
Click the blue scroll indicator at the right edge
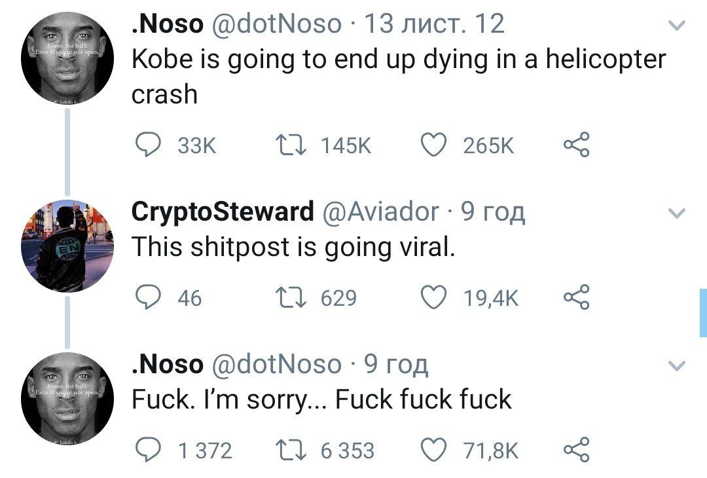click(703, 312)
